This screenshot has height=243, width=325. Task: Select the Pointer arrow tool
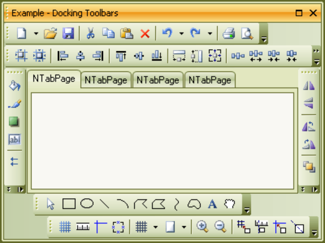click(50, 204)
